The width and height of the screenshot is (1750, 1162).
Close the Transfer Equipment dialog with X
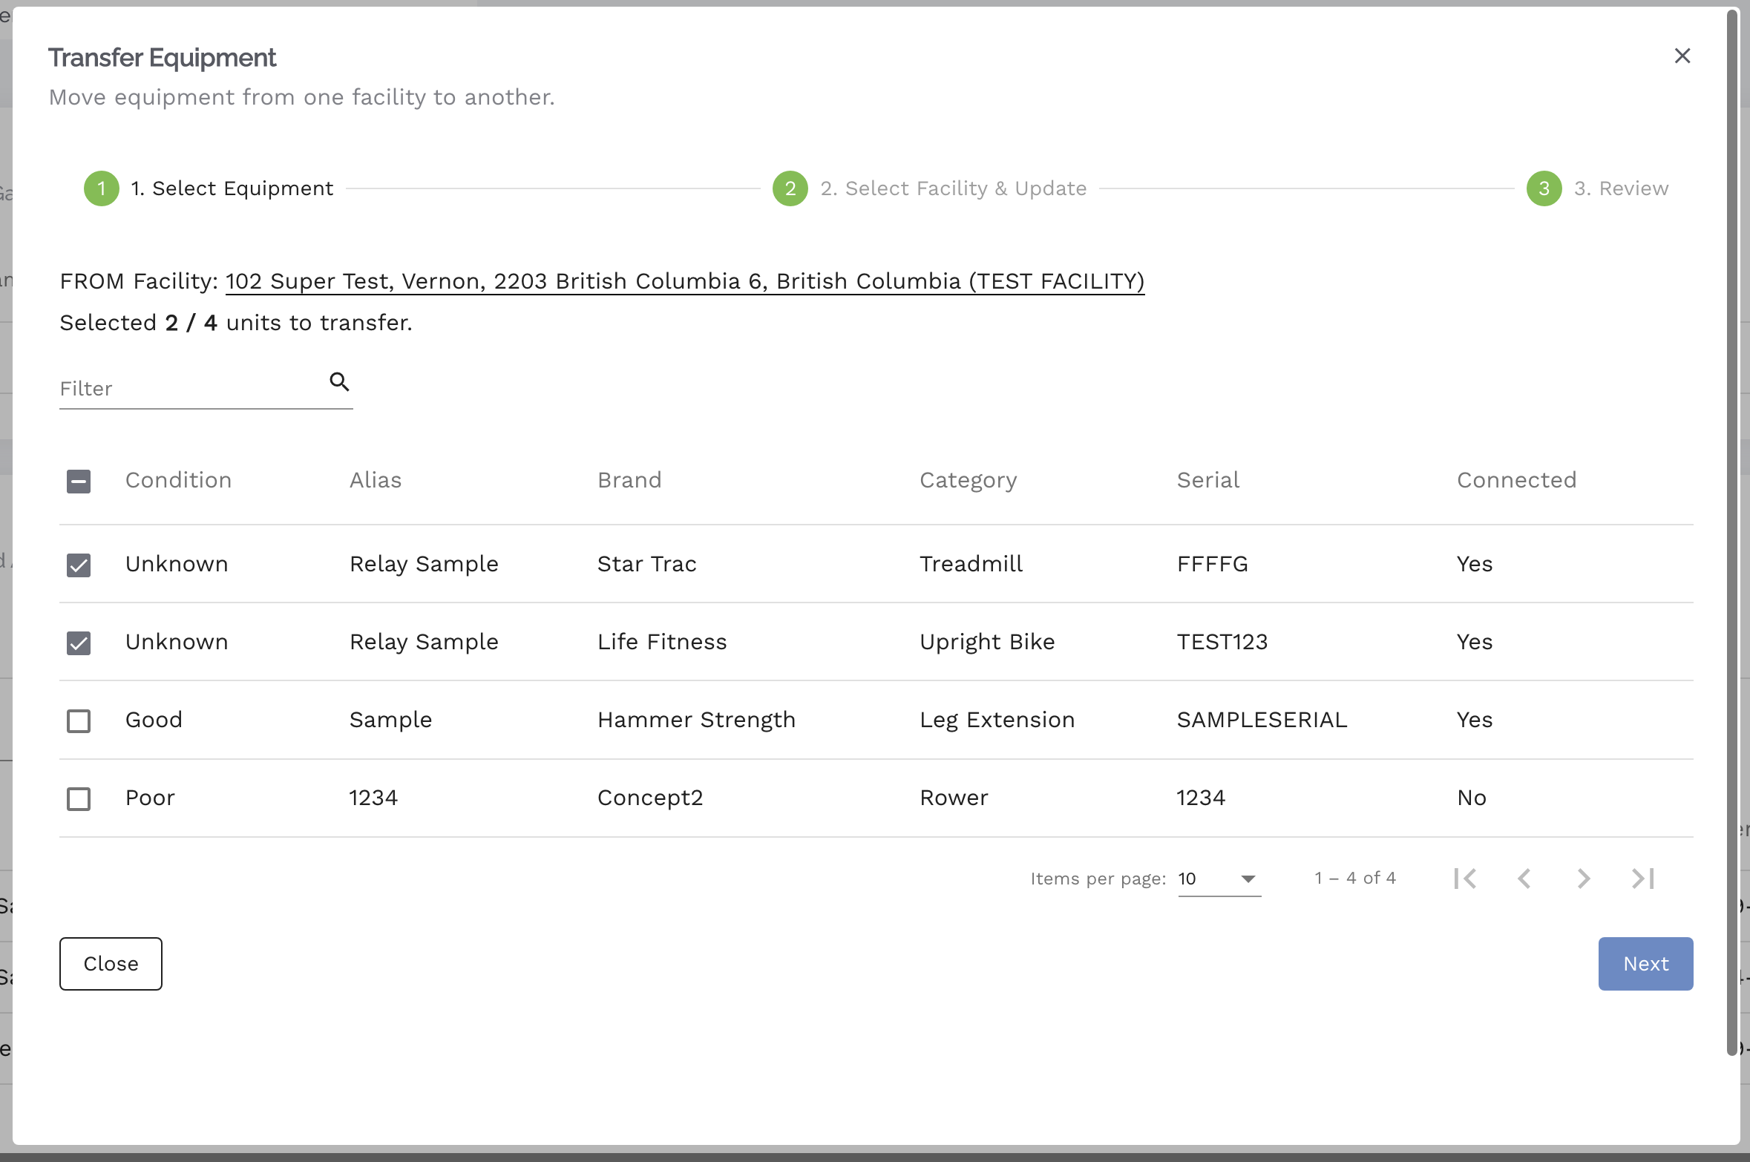[1682, 56]
